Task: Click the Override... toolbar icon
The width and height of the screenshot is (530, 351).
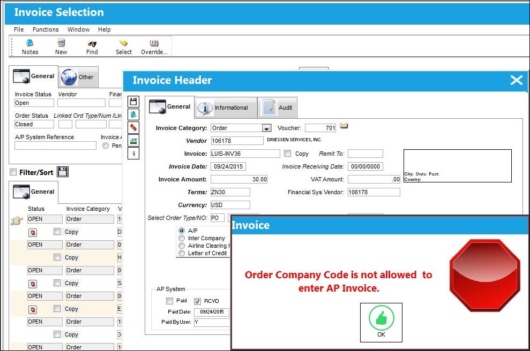Action: pyautogui.click(x=154, y=47)
